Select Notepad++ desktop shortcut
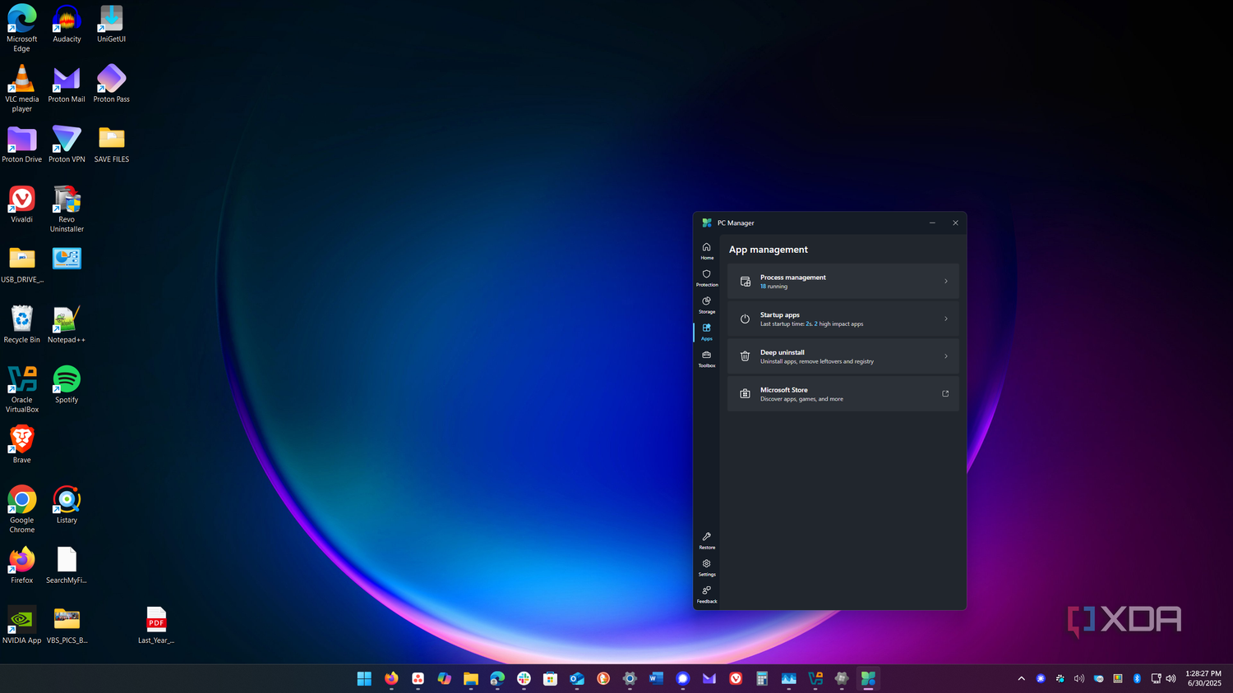Image resolution: width=1233 pixels, height=693 pixels. (x=67, y=324)
